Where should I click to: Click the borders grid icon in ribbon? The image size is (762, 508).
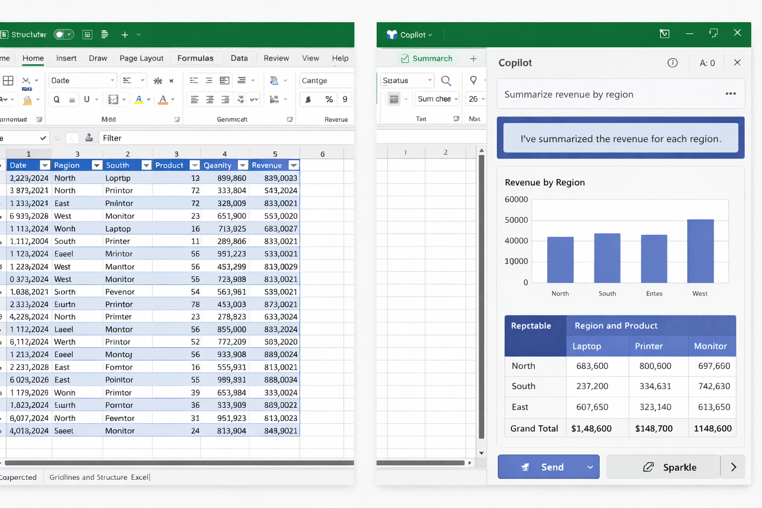(8, 80)
